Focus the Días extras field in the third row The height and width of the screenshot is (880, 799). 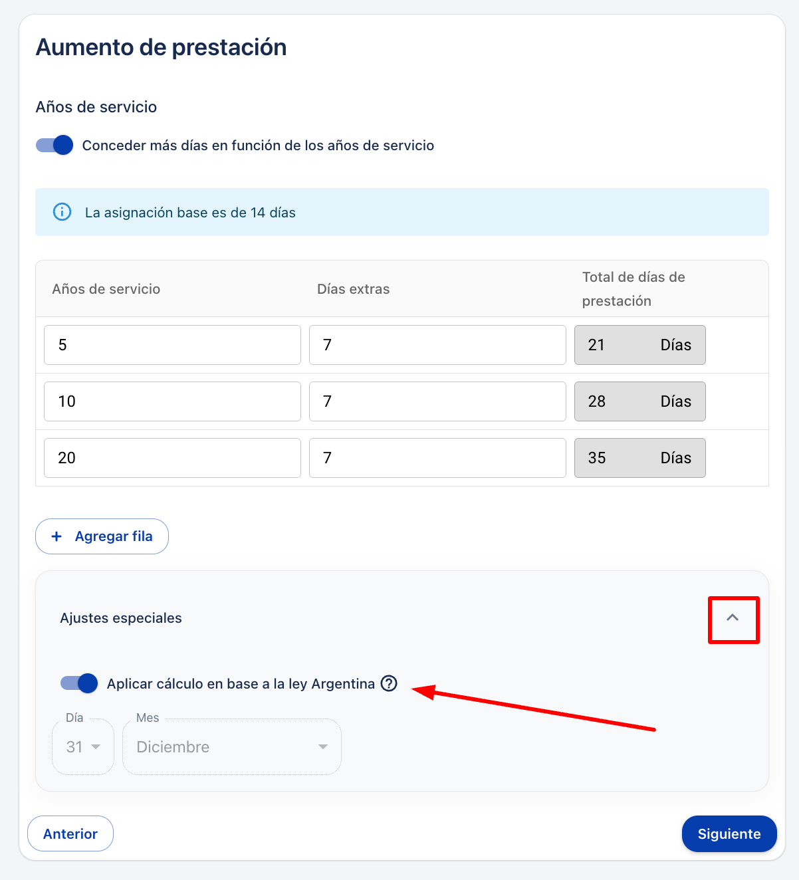(x=437, y=458)
